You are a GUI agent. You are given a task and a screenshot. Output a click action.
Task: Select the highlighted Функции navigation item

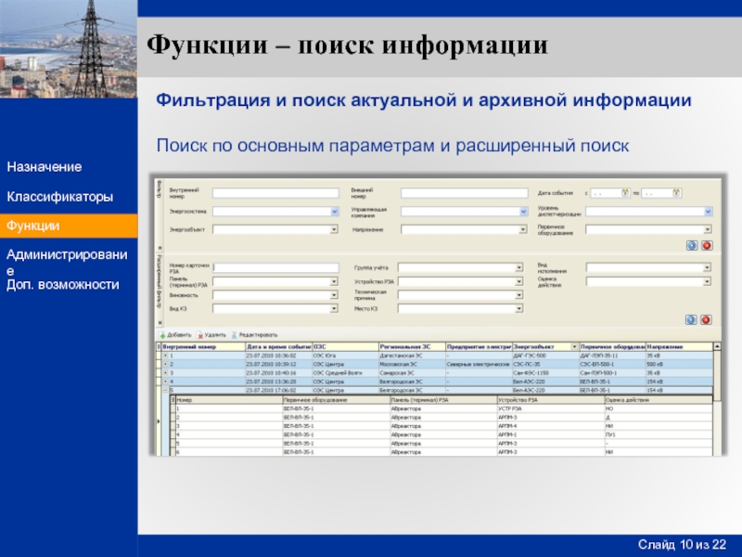tap(69, 226)
